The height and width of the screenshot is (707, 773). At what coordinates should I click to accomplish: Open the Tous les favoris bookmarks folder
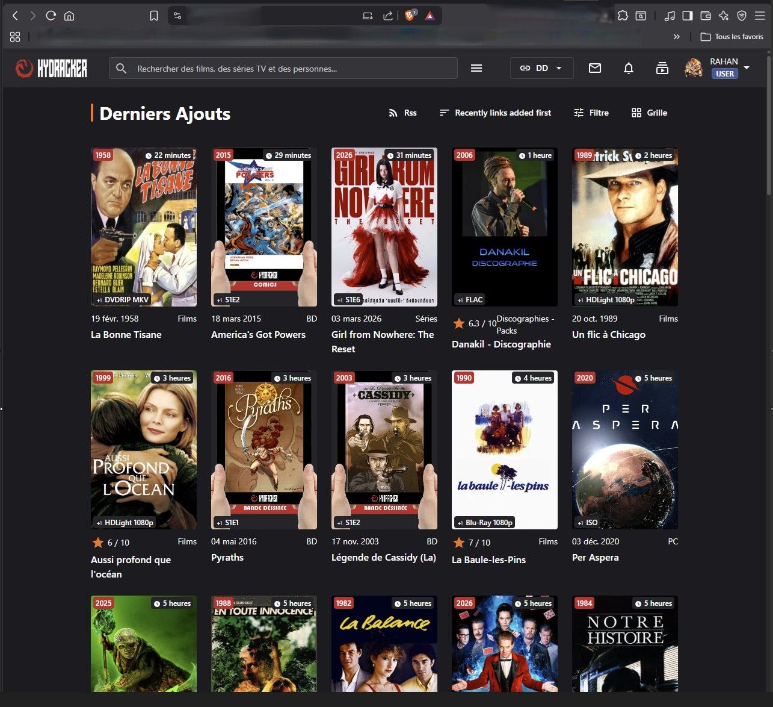click(732, 37)
